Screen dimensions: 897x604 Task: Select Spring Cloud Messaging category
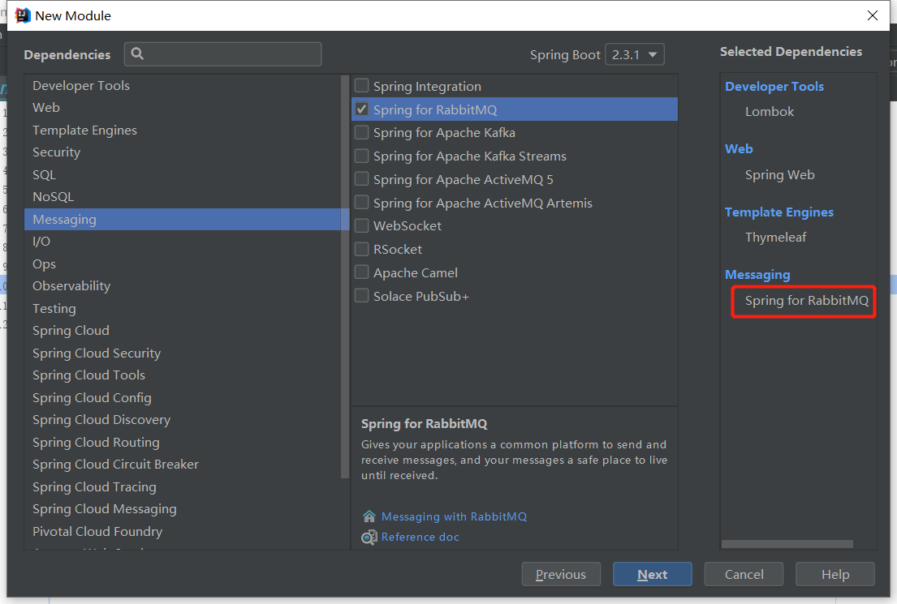[183, 508]
